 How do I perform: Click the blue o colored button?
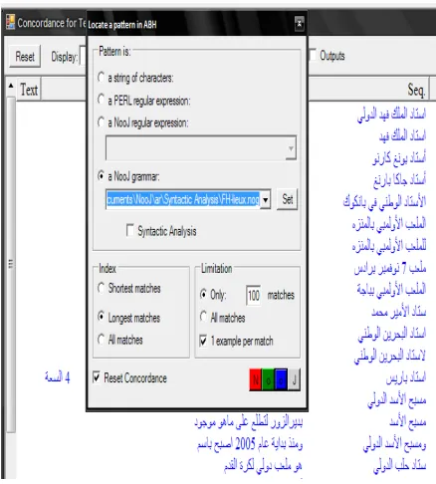281,379
